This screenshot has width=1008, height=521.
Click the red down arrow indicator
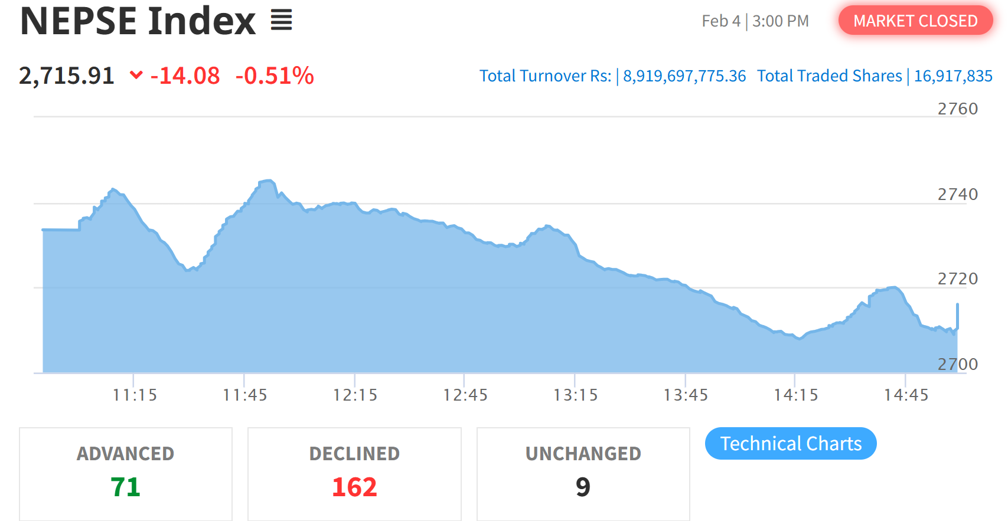(136, 75)
